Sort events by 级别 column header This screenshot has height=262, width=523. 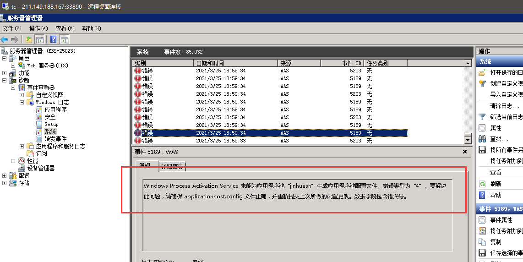pos(163,63)
